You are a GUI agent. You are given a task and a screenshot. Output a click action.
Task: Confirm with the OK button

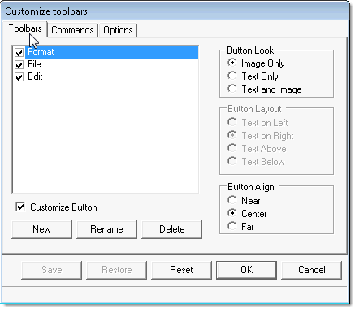click(x=246, y=270)
